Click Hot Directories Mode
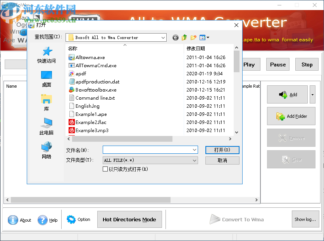This screenshot has width=324, height=241. [129, 219]
